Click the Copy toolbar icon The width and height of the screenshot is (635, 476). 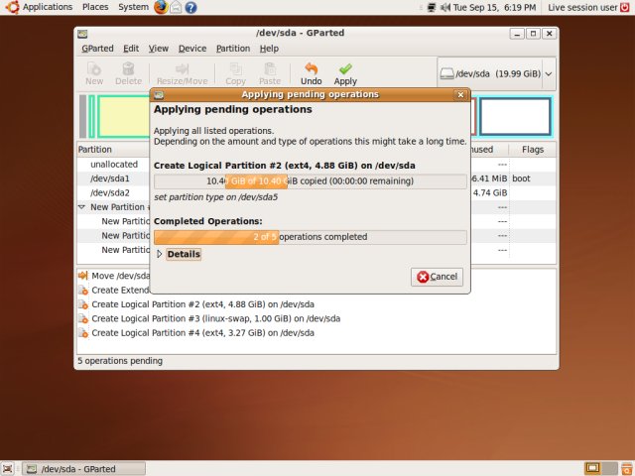(236, 68)
